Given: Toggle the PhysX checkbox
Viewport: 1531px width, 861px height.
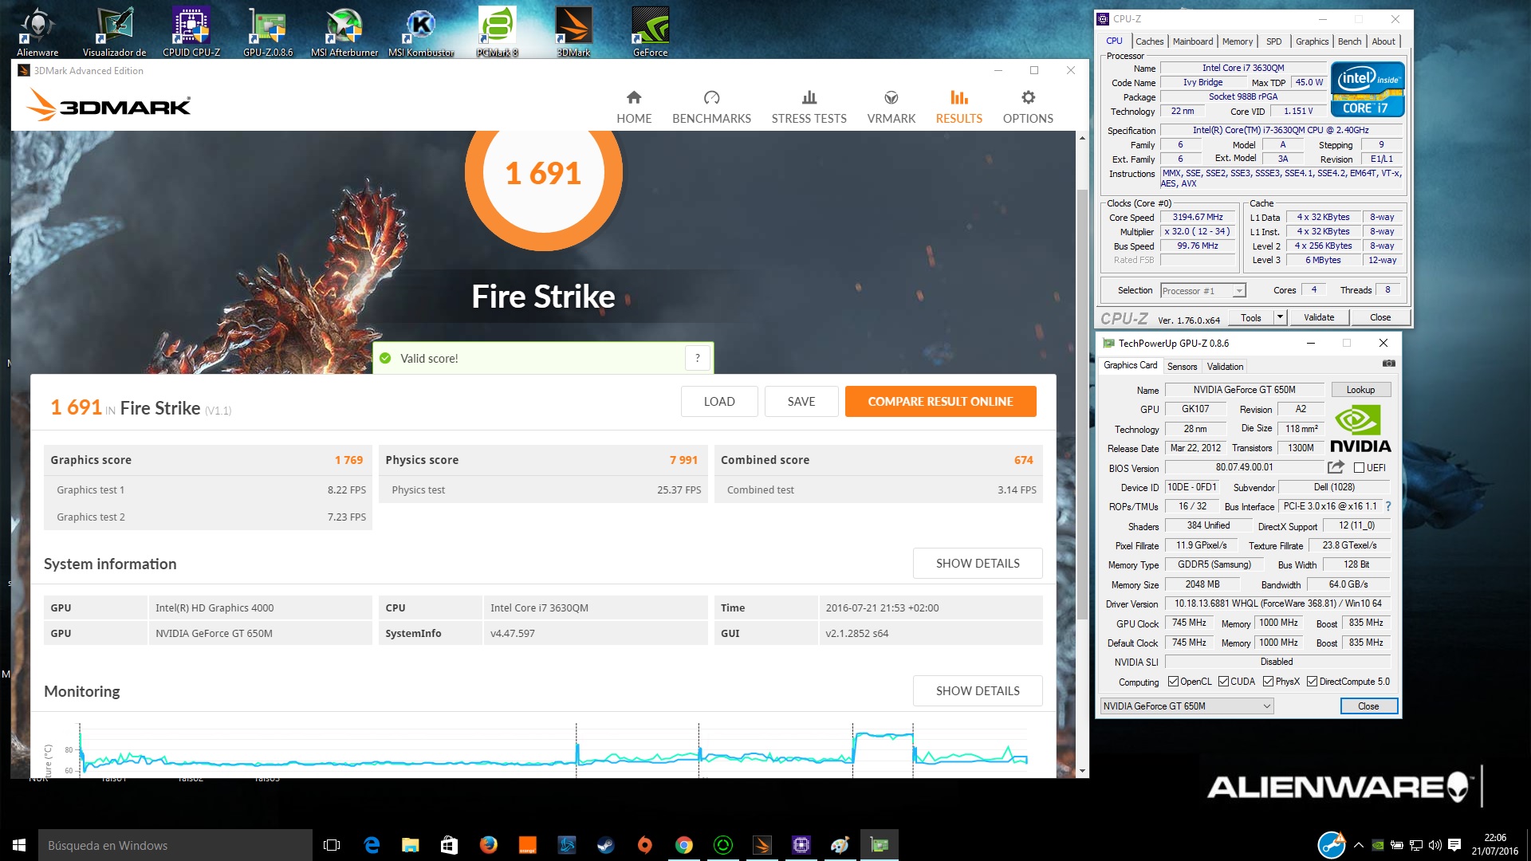Looking at the screenshot, I should click(x=1268, y=682).
